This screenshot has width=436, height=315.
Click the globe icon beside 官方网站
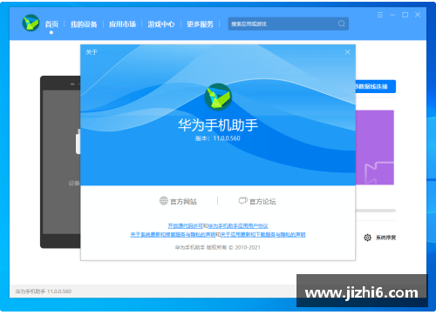pos(164,200)
